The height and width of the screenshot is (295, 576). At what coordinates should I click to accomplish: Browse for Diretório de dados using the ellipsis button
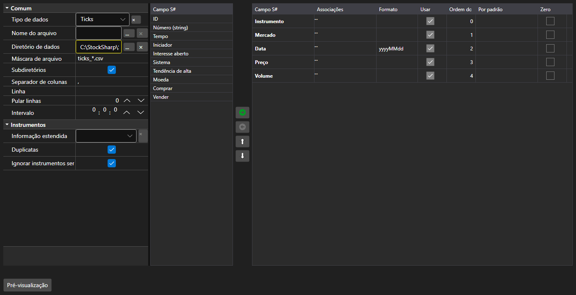pos(129,47)
